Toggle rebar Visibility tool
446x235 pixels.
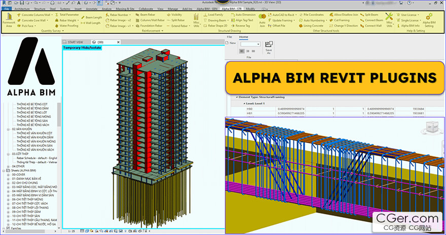174,15
